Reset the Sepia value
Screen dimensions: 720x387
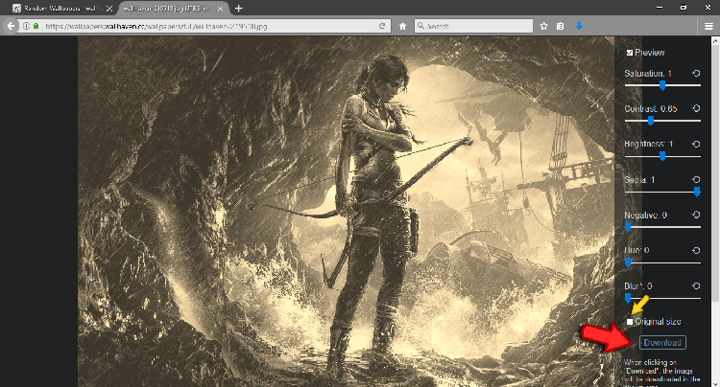click(696, 179)
